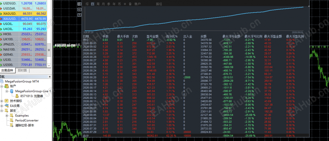329x141 pixels.
Task: Click the MegaFusionGroup-Live 1 server icon
Action: click(x=12, y=91)
